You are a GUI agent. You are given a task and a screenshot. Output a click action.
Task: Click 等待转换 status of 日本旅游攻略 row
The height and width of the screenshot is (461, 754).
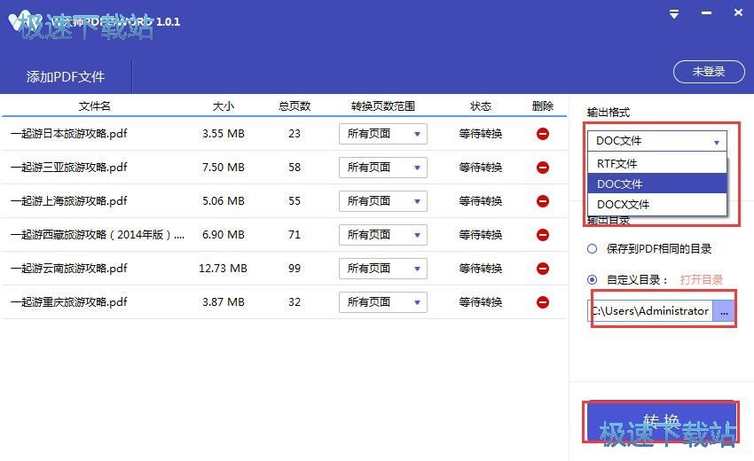pos(481,134)
